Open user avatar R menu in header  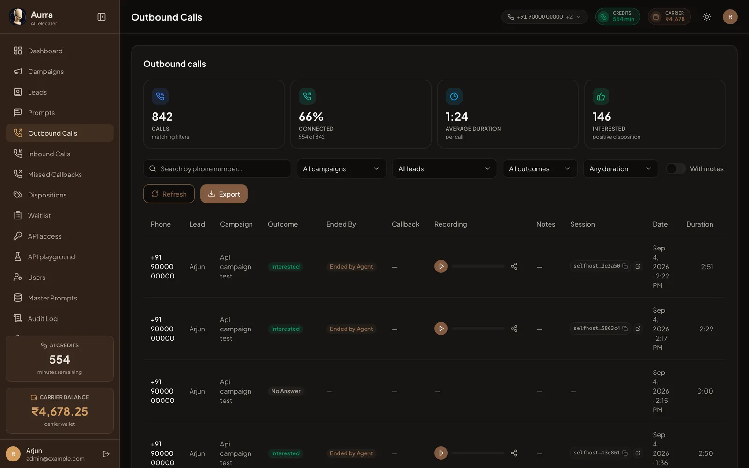[730, 17]
